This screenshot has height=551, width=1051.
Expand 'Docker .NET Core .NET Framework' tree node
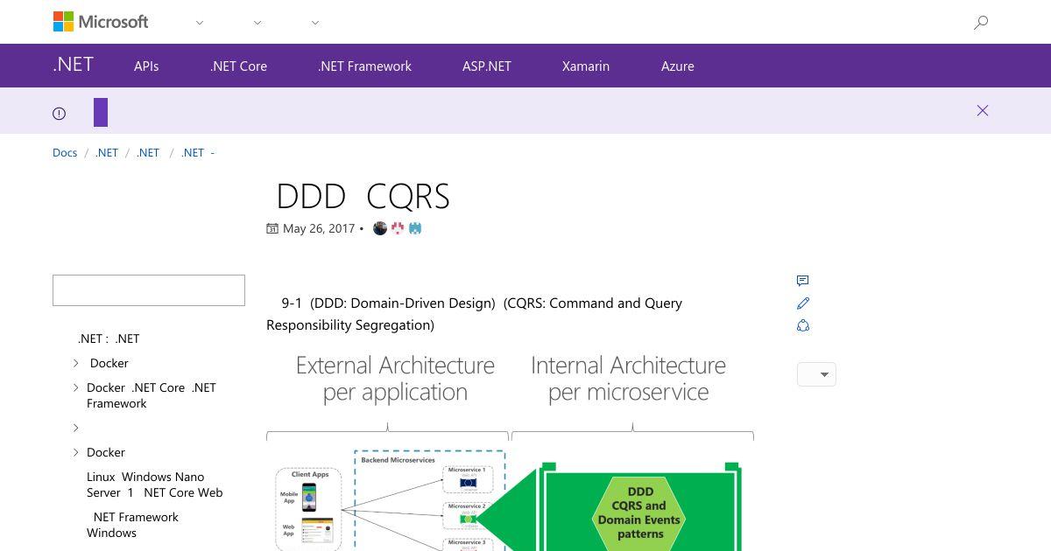pyautogui.click(x=75, y=387)
